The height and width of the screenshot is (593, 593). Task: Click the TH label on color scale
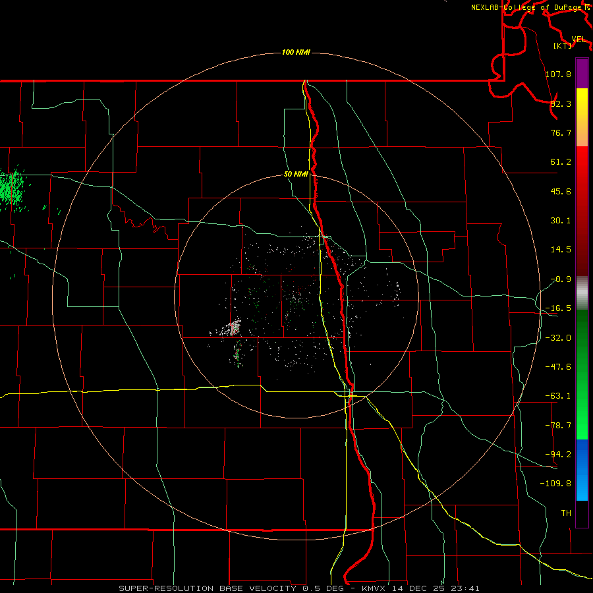tap(566, 513)
